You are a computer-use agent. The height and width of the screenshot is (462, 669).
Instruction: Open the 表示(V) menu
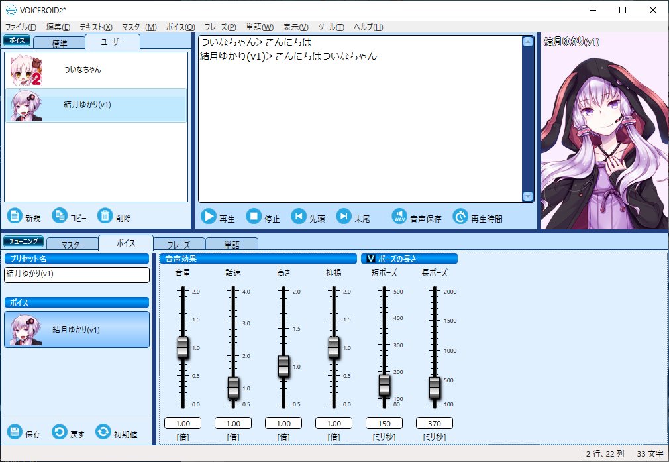(295, 27)
